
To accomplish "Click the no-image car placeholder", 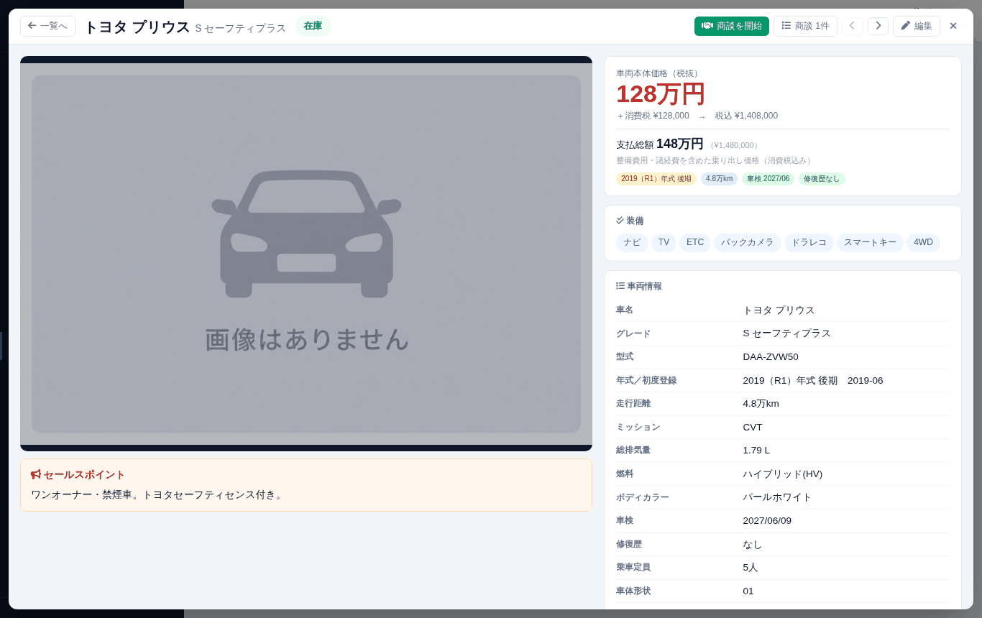I will coord(306,254).
